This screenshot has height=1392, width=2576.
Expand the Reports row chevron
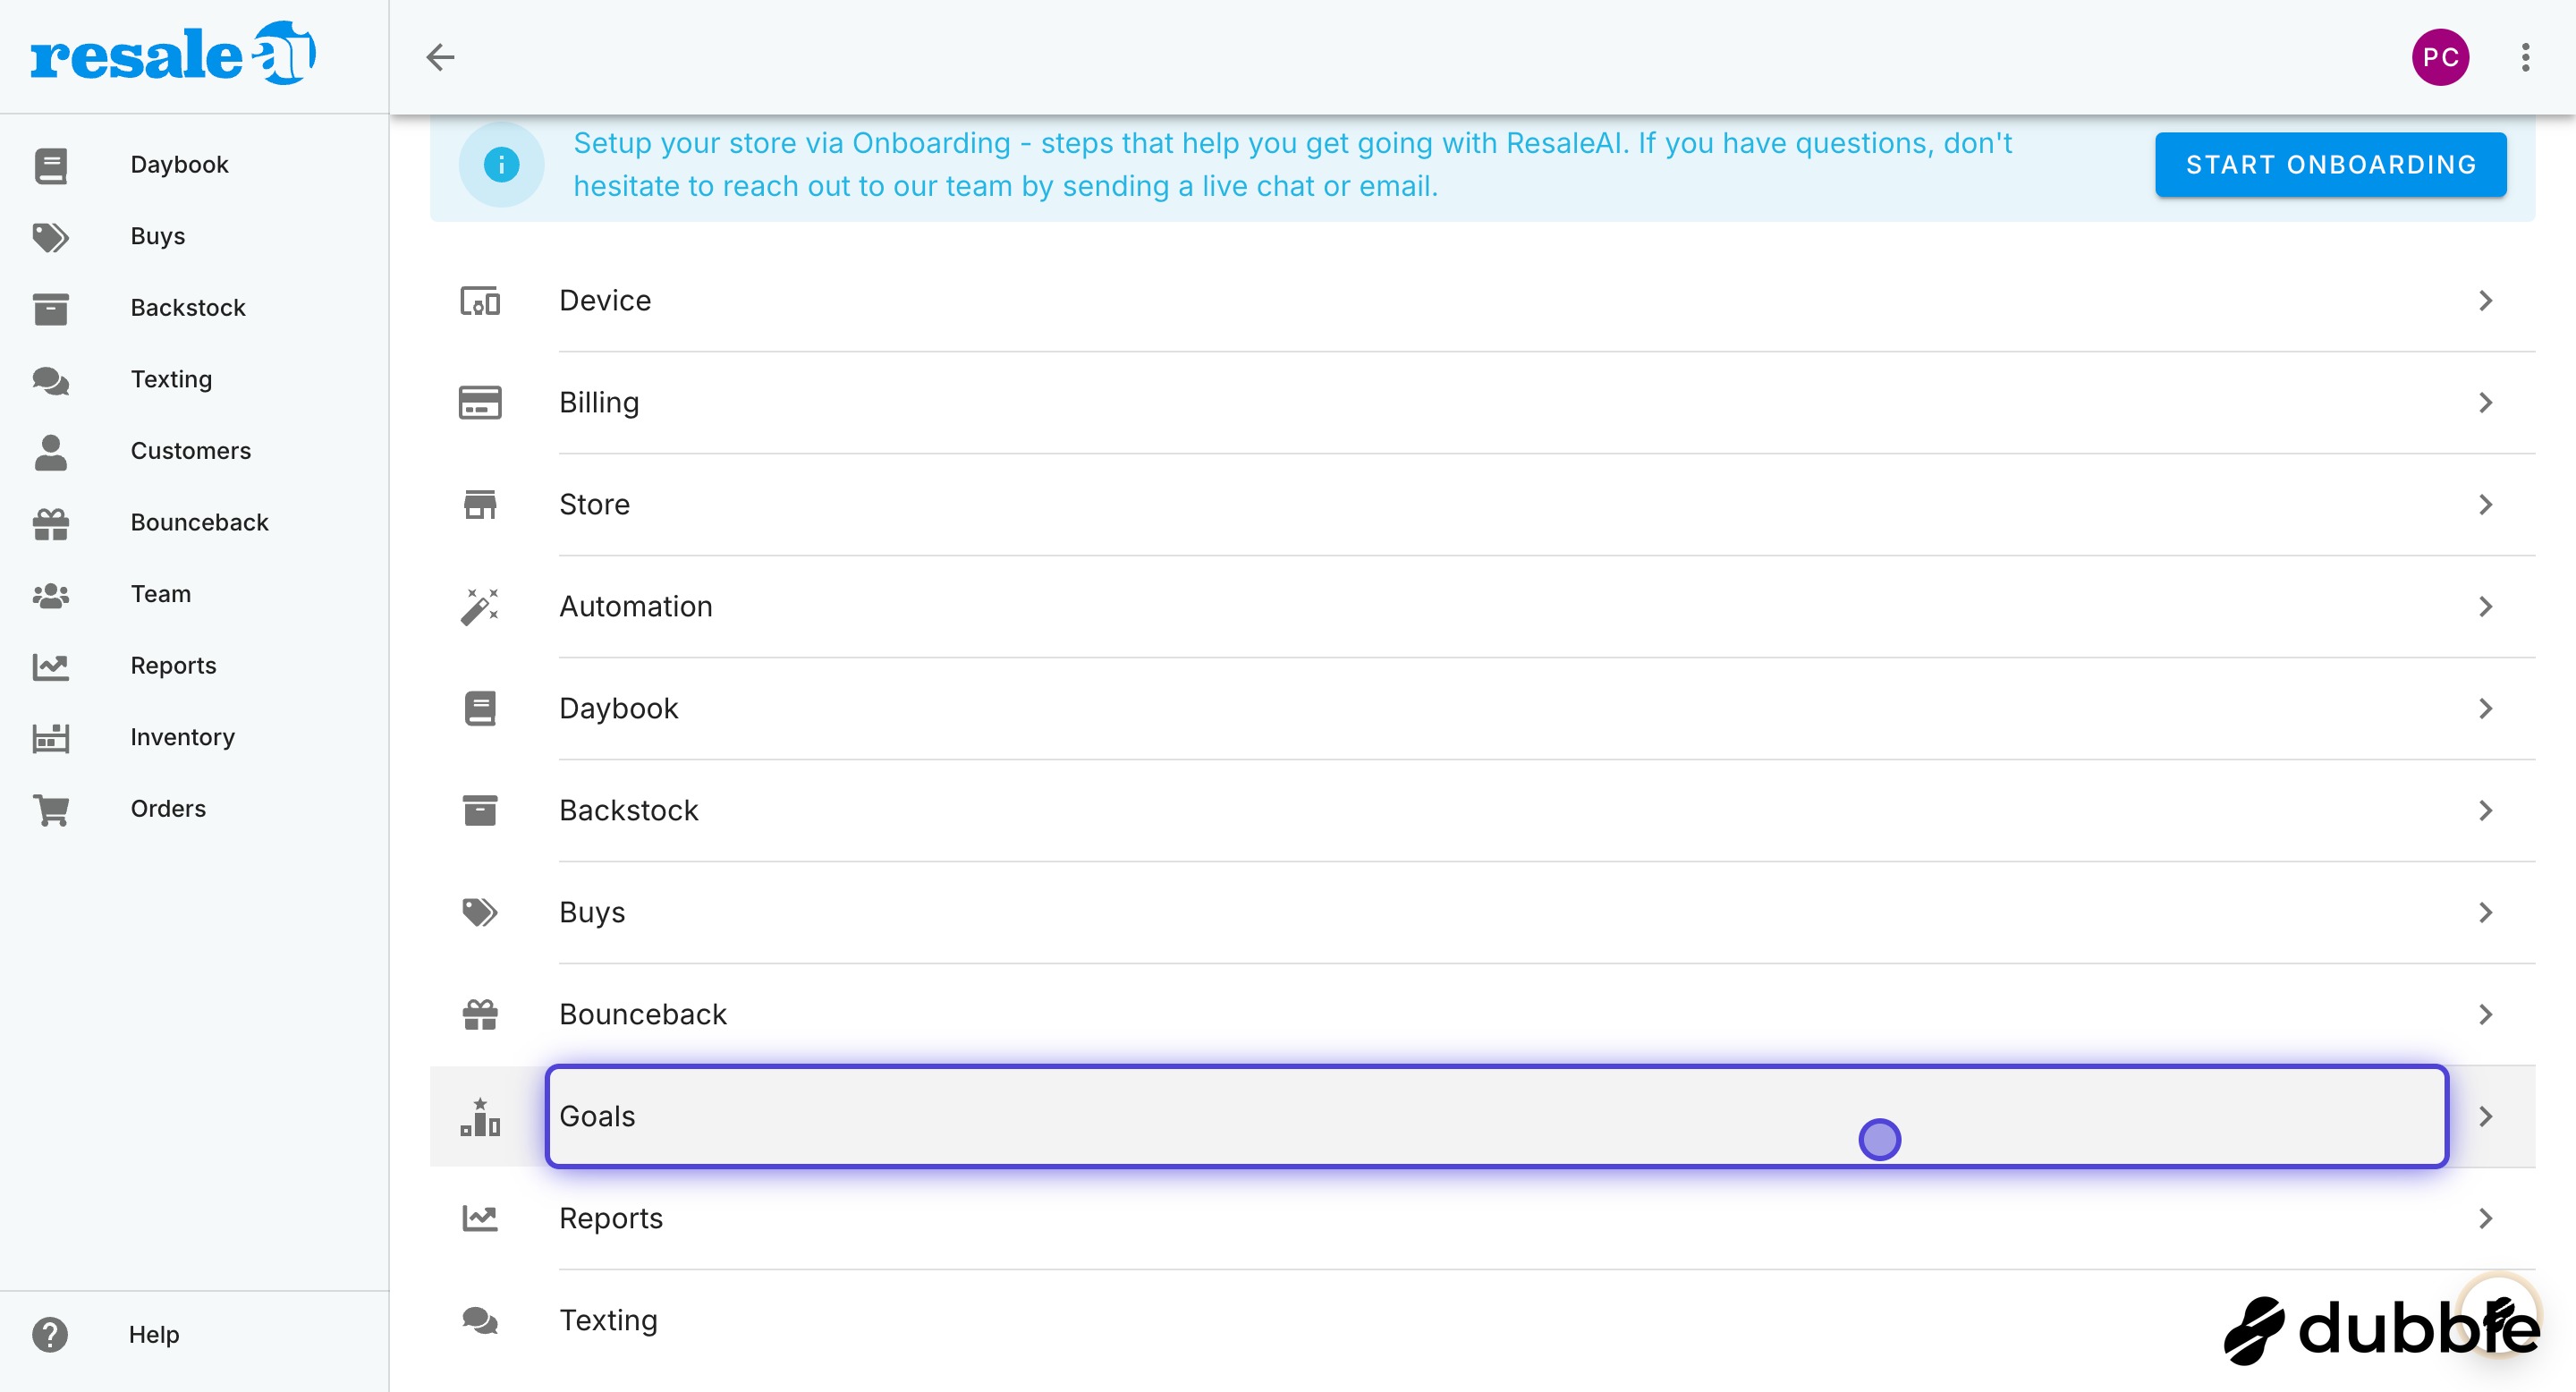2486,1219
